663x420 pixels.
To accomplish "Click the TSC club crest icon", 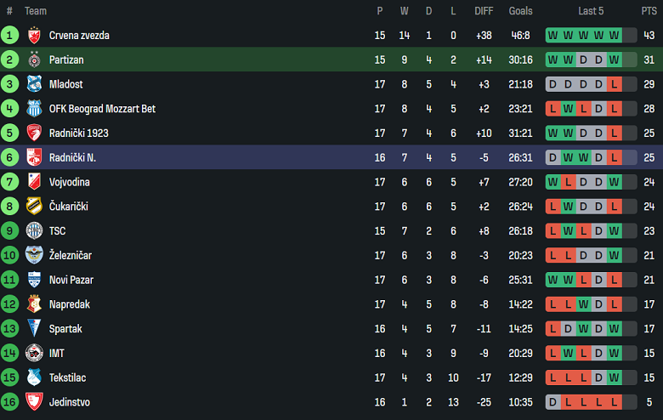I will (x=34, y=230).
